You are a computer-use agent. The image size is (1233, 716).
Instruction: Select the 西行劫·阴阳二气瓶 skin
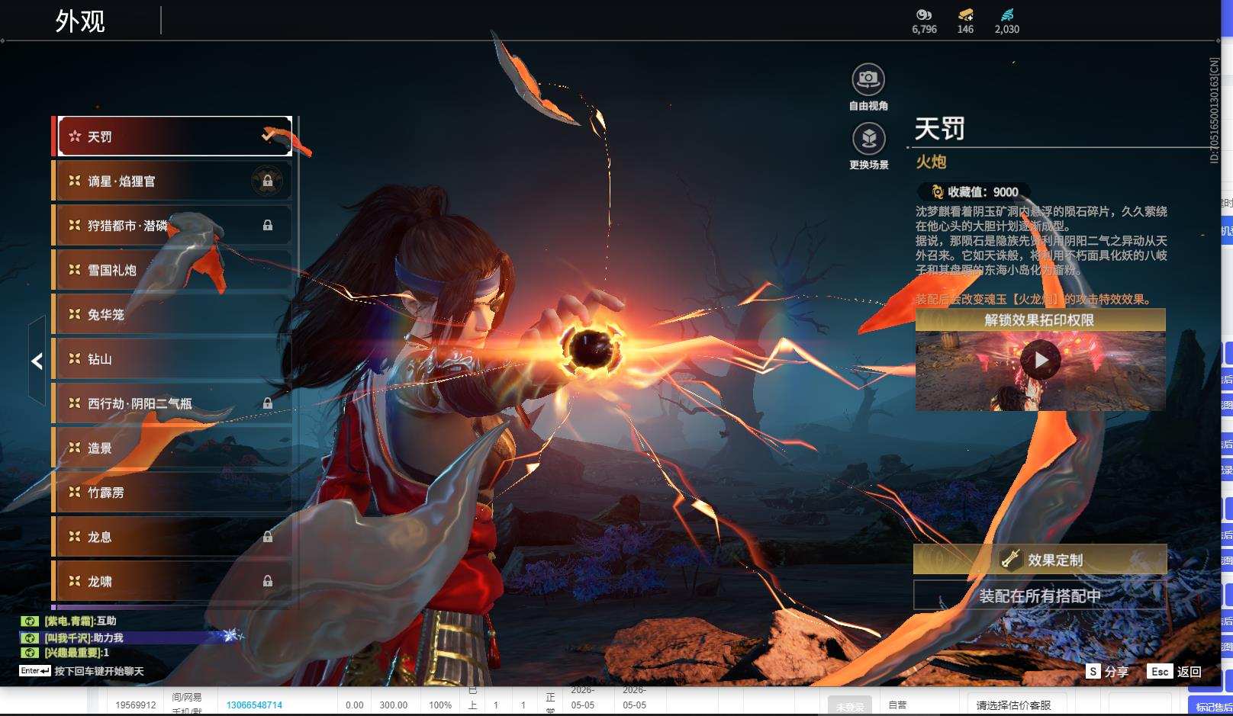(x=172, y=403)
